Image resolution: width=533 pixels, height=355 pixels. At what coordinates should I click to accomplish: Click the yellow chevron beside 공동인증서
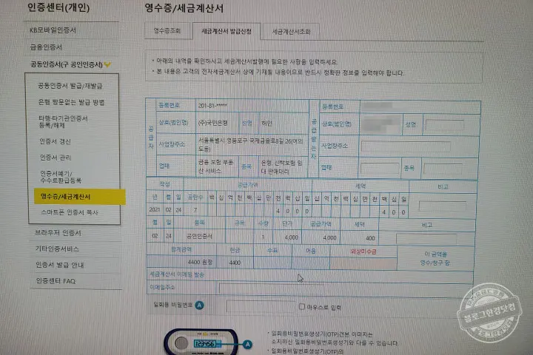tap(108, 64)
